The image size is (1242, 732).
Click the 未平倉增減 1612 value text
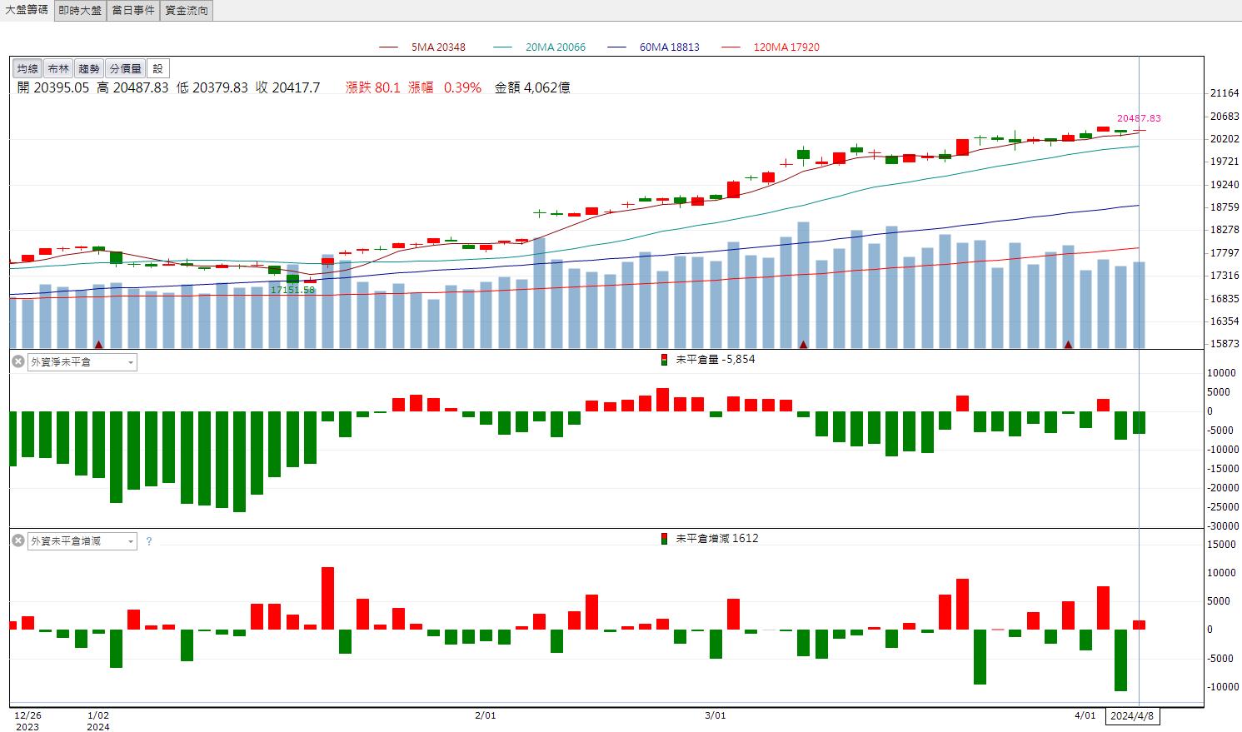tap(717, 539)
